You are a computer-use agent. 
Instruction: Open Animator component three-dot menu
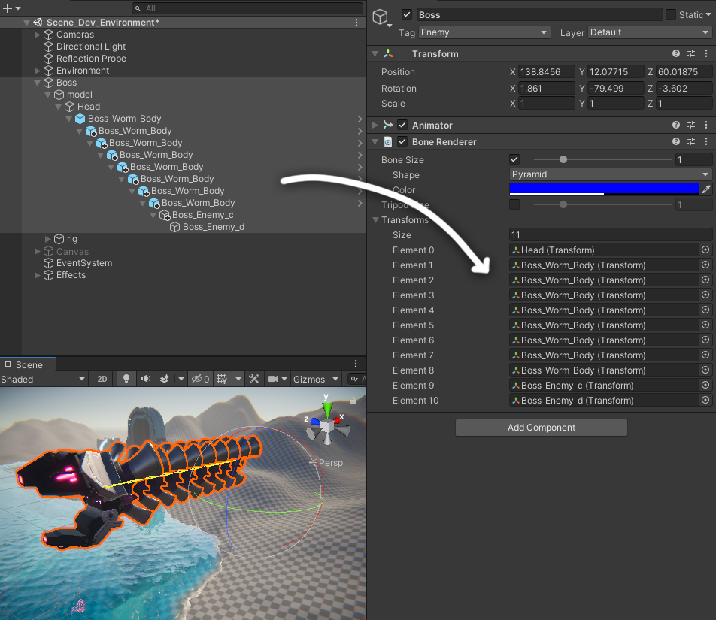(x=705, y=126)
